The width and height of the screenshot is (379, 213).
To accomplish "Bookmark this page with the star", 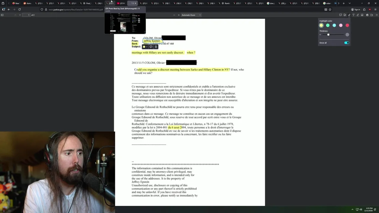I will click(x=330, y=9).
